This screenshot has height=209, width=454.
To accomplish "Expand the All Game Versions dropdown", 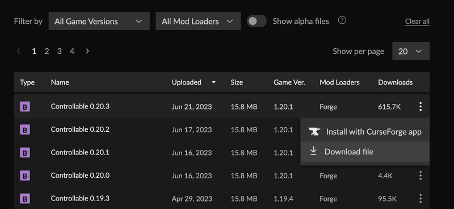I will (x=99, y=21).
